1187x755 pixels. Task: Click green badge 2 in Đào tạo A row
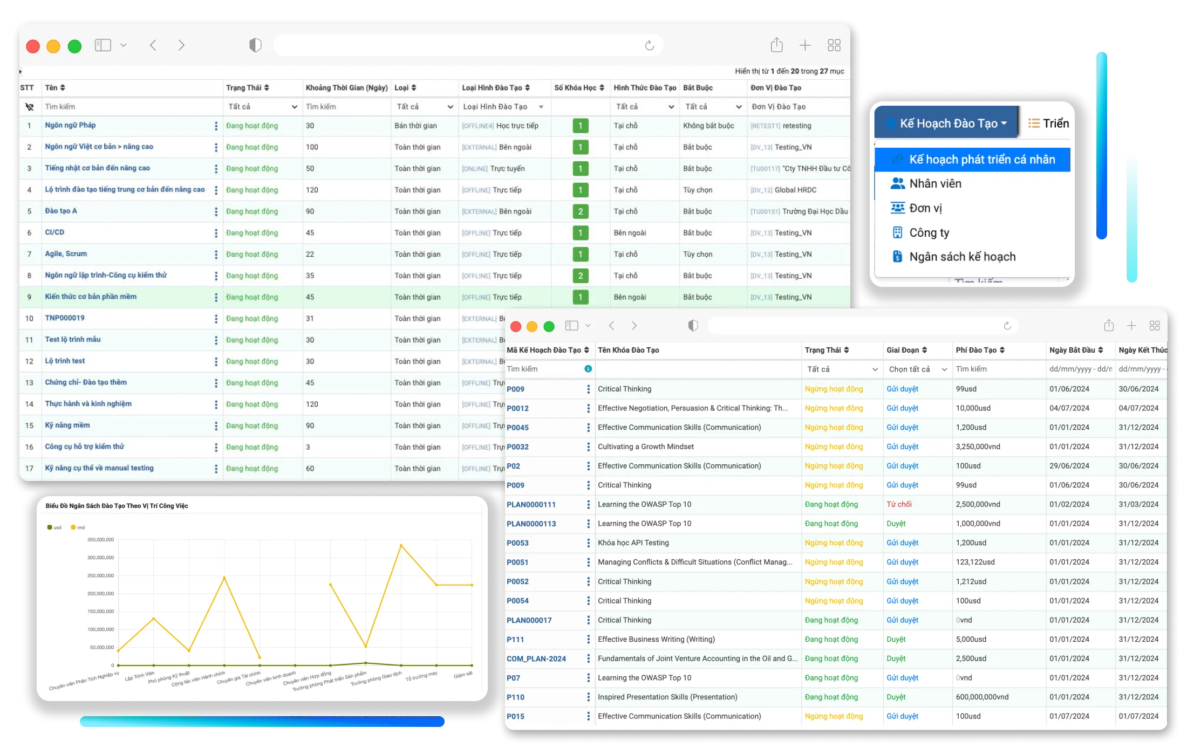(581, 211)
